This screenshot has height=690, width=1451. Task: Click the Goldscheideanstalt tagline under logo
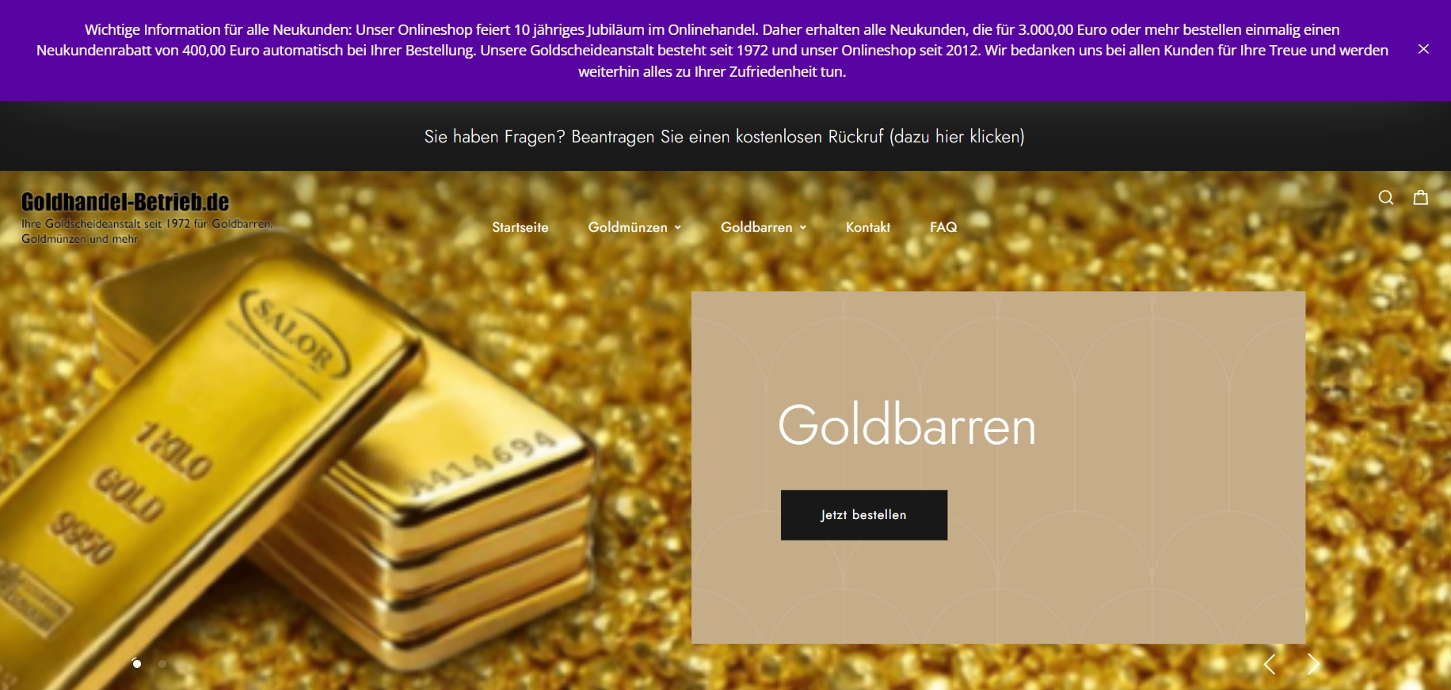pyautogui.click(x=147, y=231)
